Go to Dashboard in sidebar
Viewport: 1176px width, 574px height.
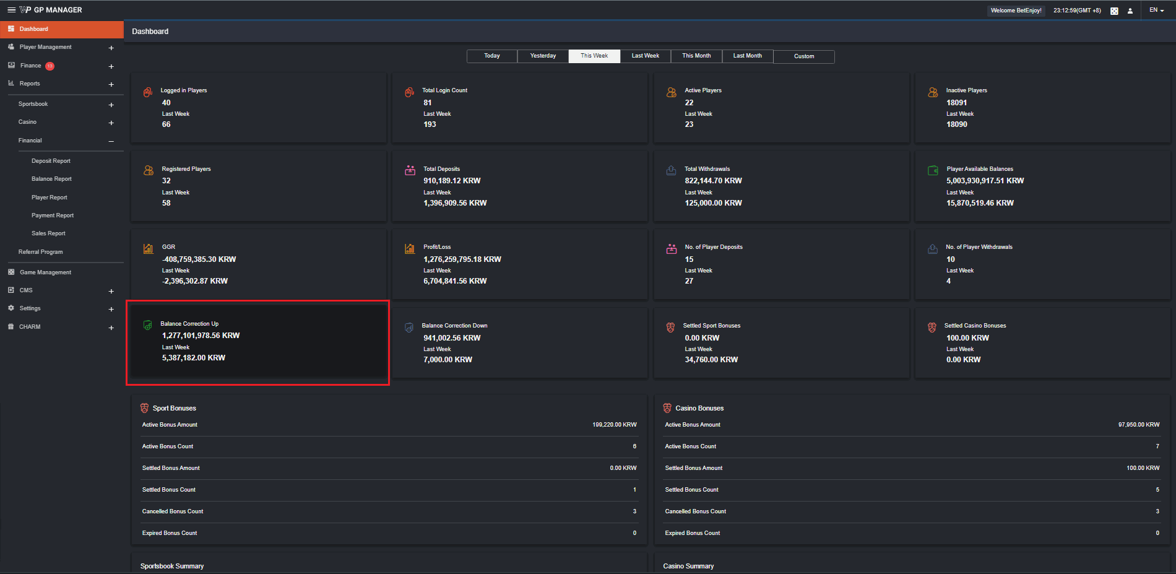[x=62, y=29]
